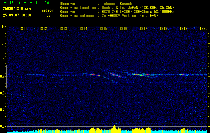Click the 1820 time marker

point(204,28)
